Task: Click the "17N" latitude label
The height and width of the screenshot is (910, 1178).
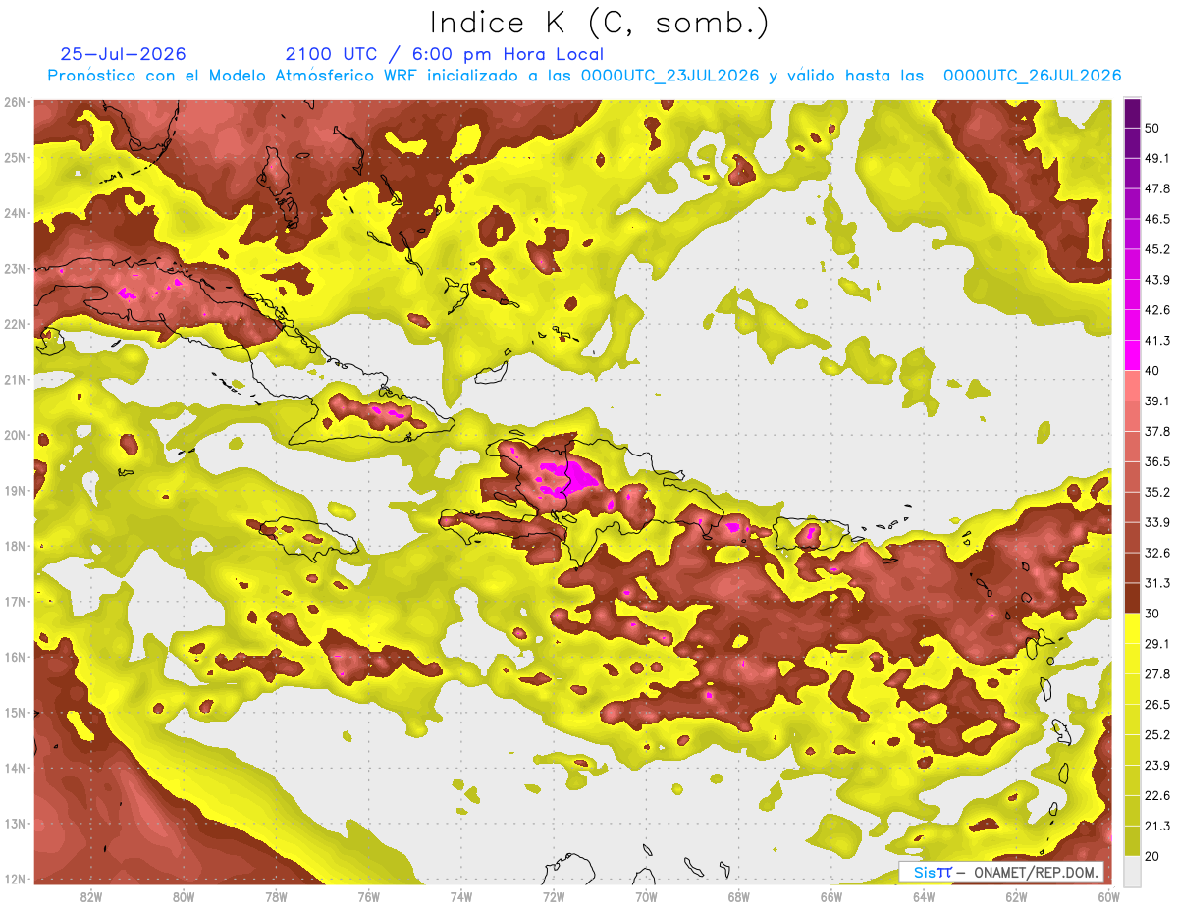Action: 14,601
